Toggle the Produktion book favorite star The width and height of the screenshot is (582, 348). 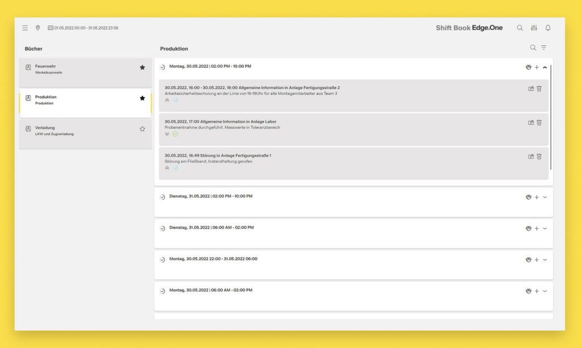pos(142,98)
